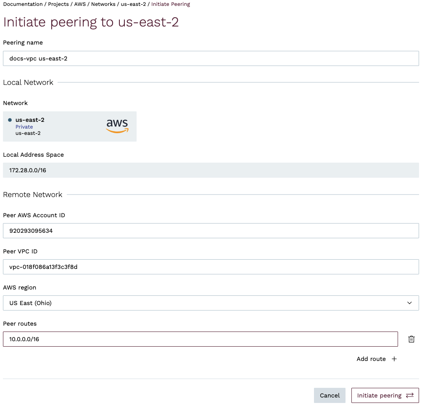
Task: Click the plus icon next to Add route
Action: 394,359
